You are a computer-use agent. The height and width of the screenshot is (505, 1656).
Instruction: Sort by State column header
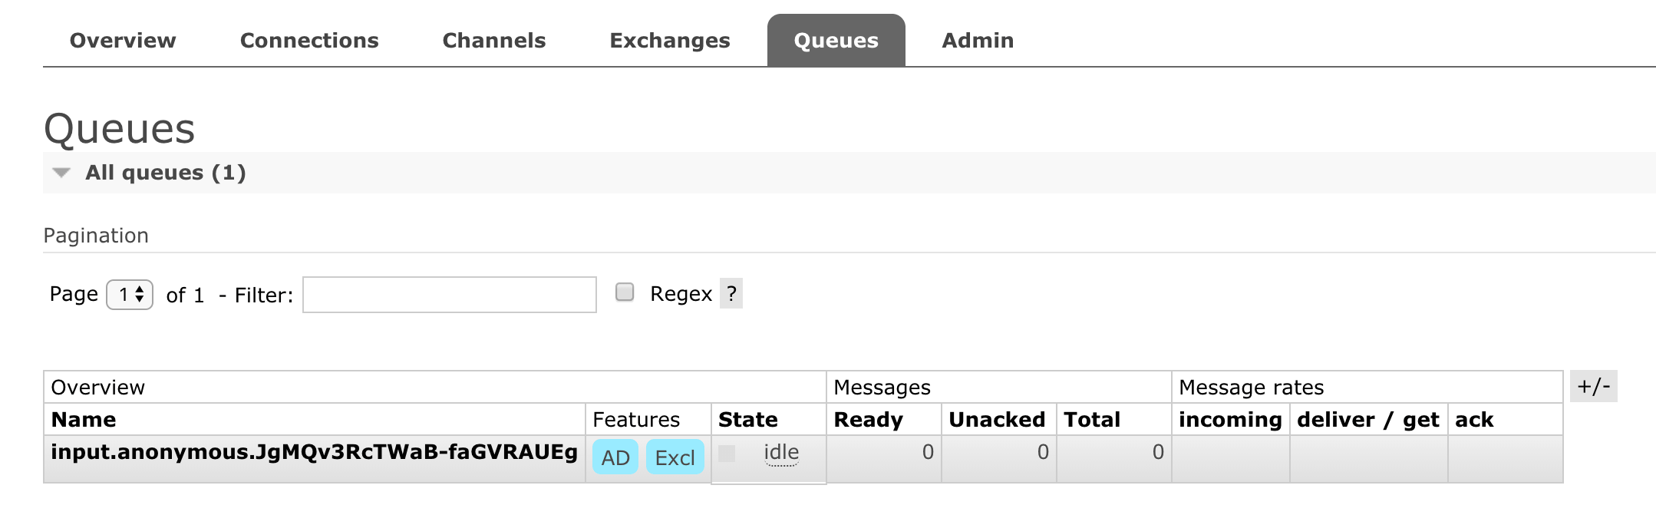click(x=747, y=420)
